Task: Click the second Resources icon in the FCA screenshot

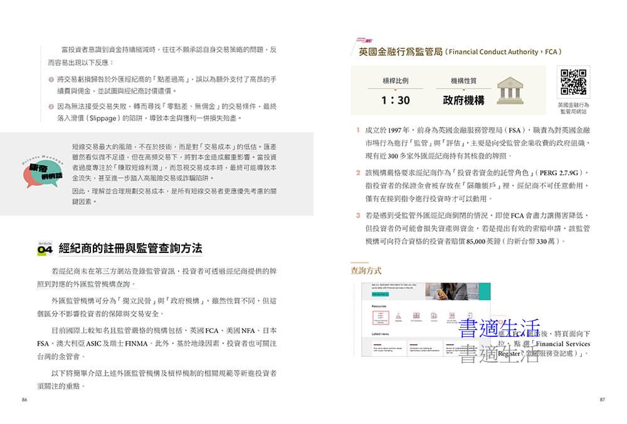Action: pos(398,316)
